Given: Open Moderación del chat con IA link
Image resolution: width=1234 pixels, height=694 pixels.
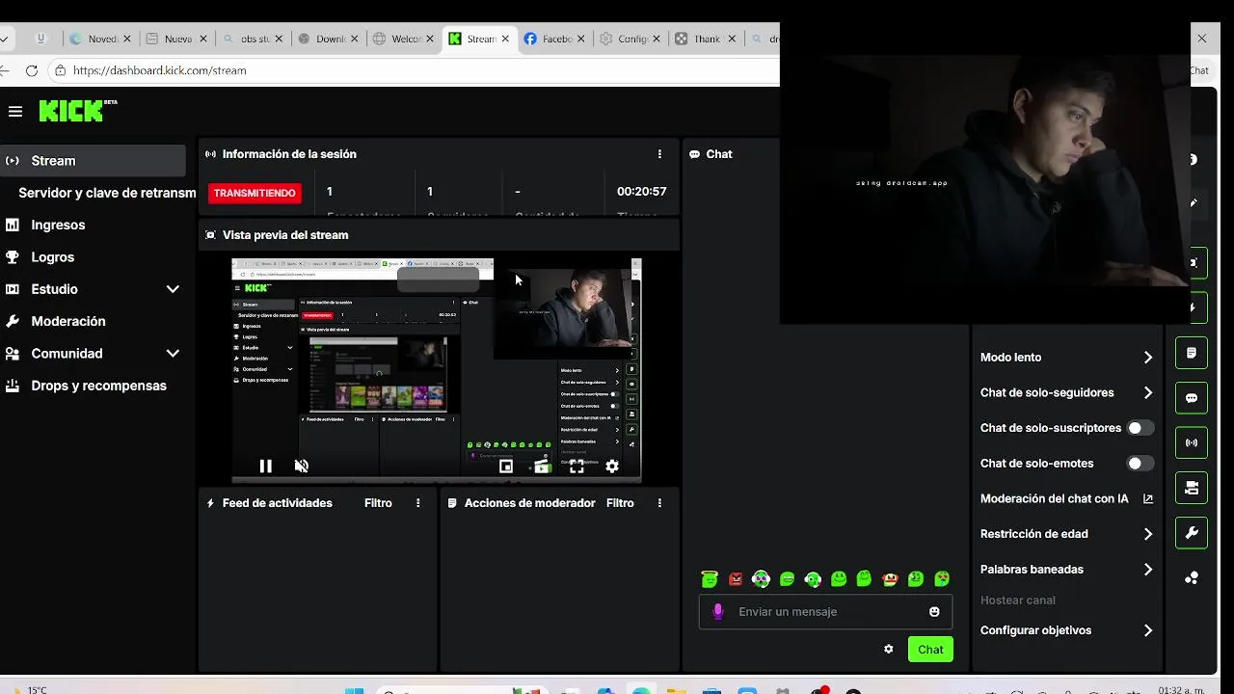Looking at the screenshot, I should tap(1066, 499).
